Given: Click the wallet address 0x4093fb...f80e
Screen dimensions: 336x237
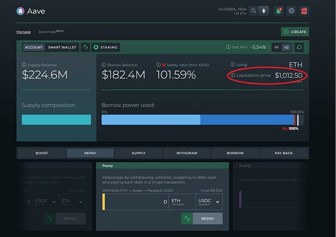Looking at the screenshot, I should click(x=232, y=9).
